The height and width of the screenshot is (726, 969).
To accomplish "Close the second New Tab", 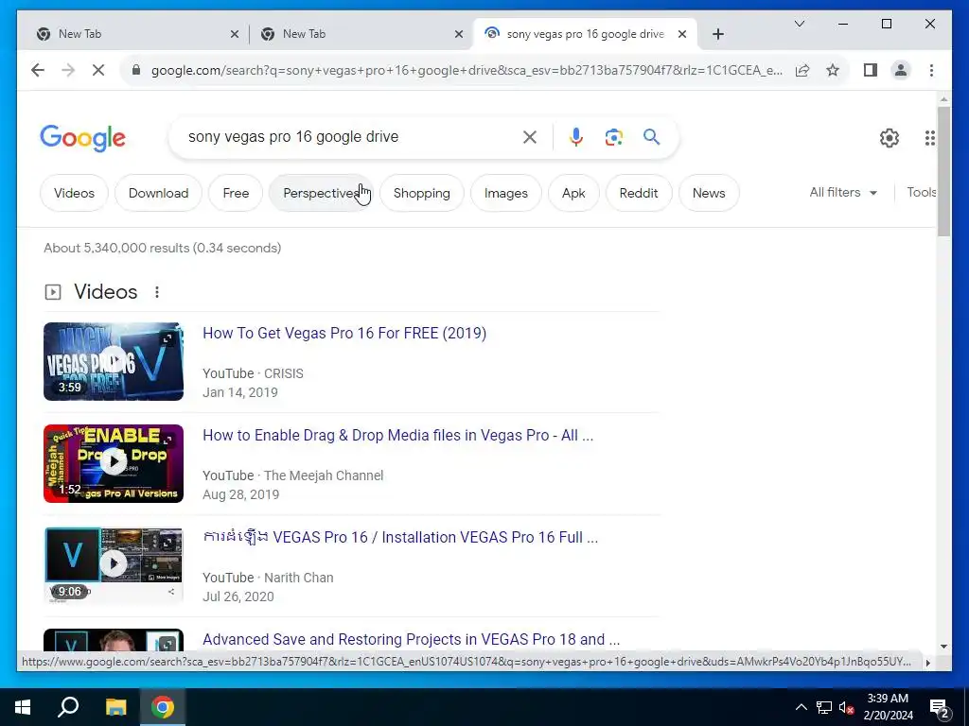I will (459, 34).
